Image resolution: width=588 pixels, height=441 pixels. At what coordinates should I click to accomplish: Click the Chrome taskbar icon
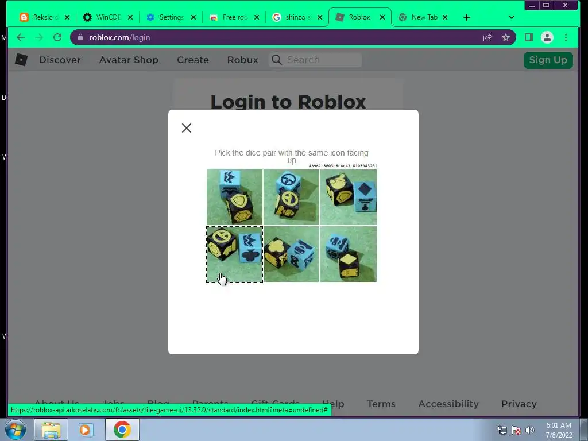pyautogui.click(x=122, y=430)
